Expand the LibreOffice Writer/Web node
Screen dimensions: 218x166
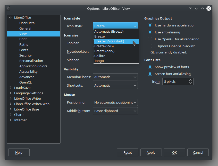[10, 104]
